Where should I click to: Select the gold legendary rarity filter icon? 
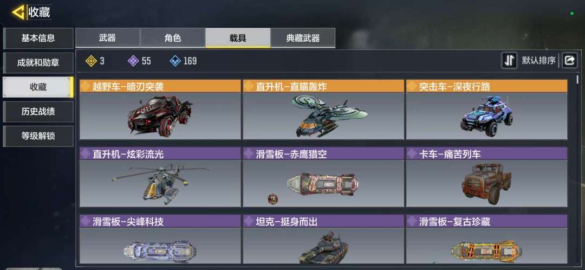(91, 61)
